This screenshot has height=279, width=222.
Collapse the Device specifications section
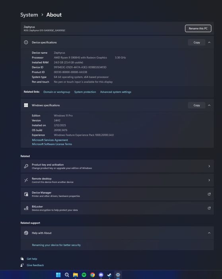[x=209, y=42]
